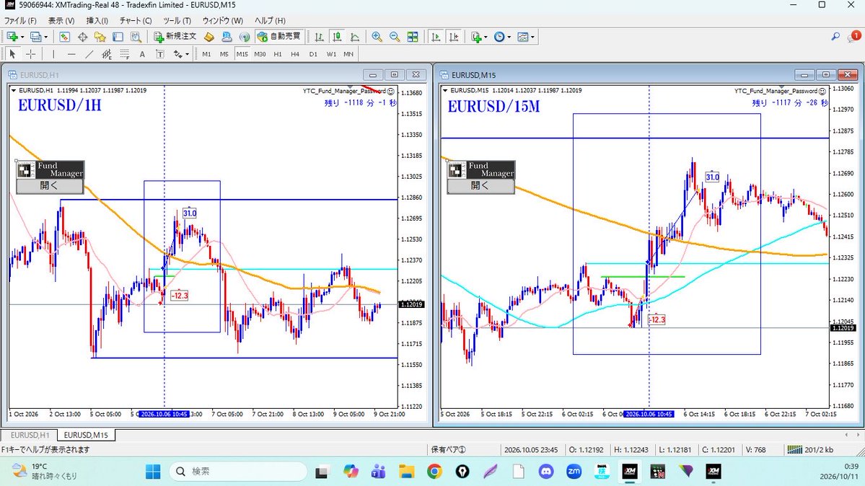This screenshot has width=865, height=486.
Task: Toggle chart auto scroll
Action: pos(436,37)
